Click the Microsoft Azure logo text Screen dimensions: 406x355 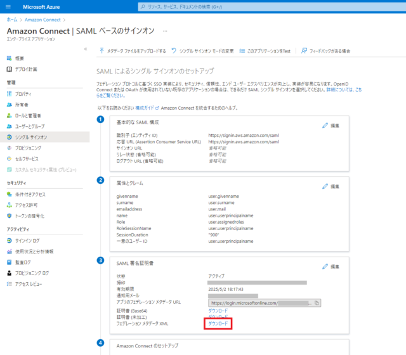[41, 7]
